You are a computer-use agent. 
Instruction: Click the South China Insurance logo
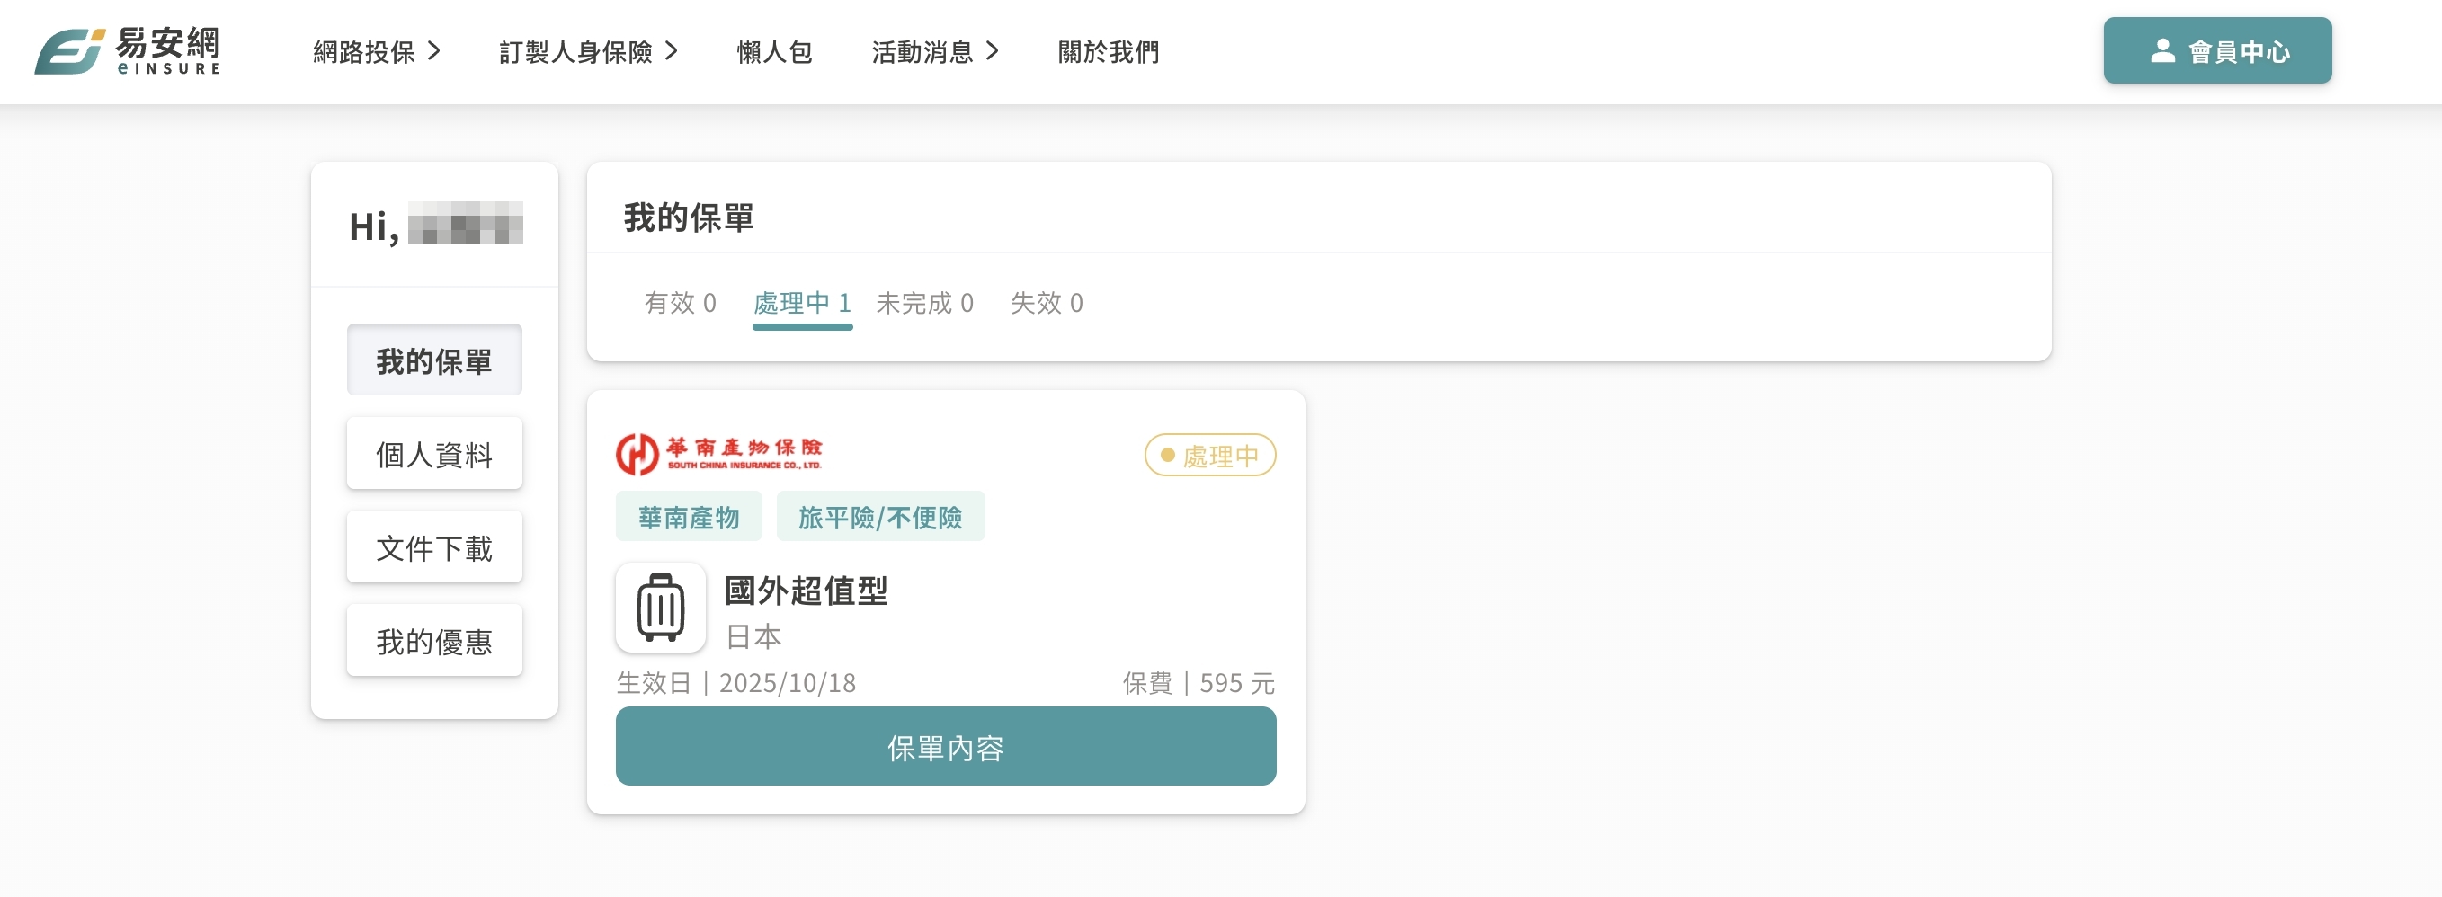coord(718,454)
